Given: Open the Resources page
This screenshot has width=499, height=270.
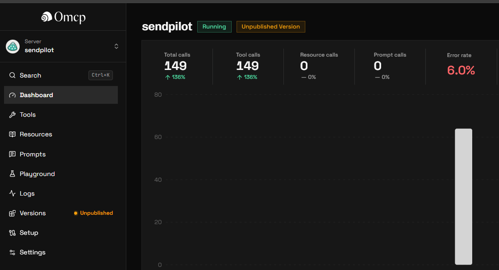Looking at the screenshot, I should 61,135.
